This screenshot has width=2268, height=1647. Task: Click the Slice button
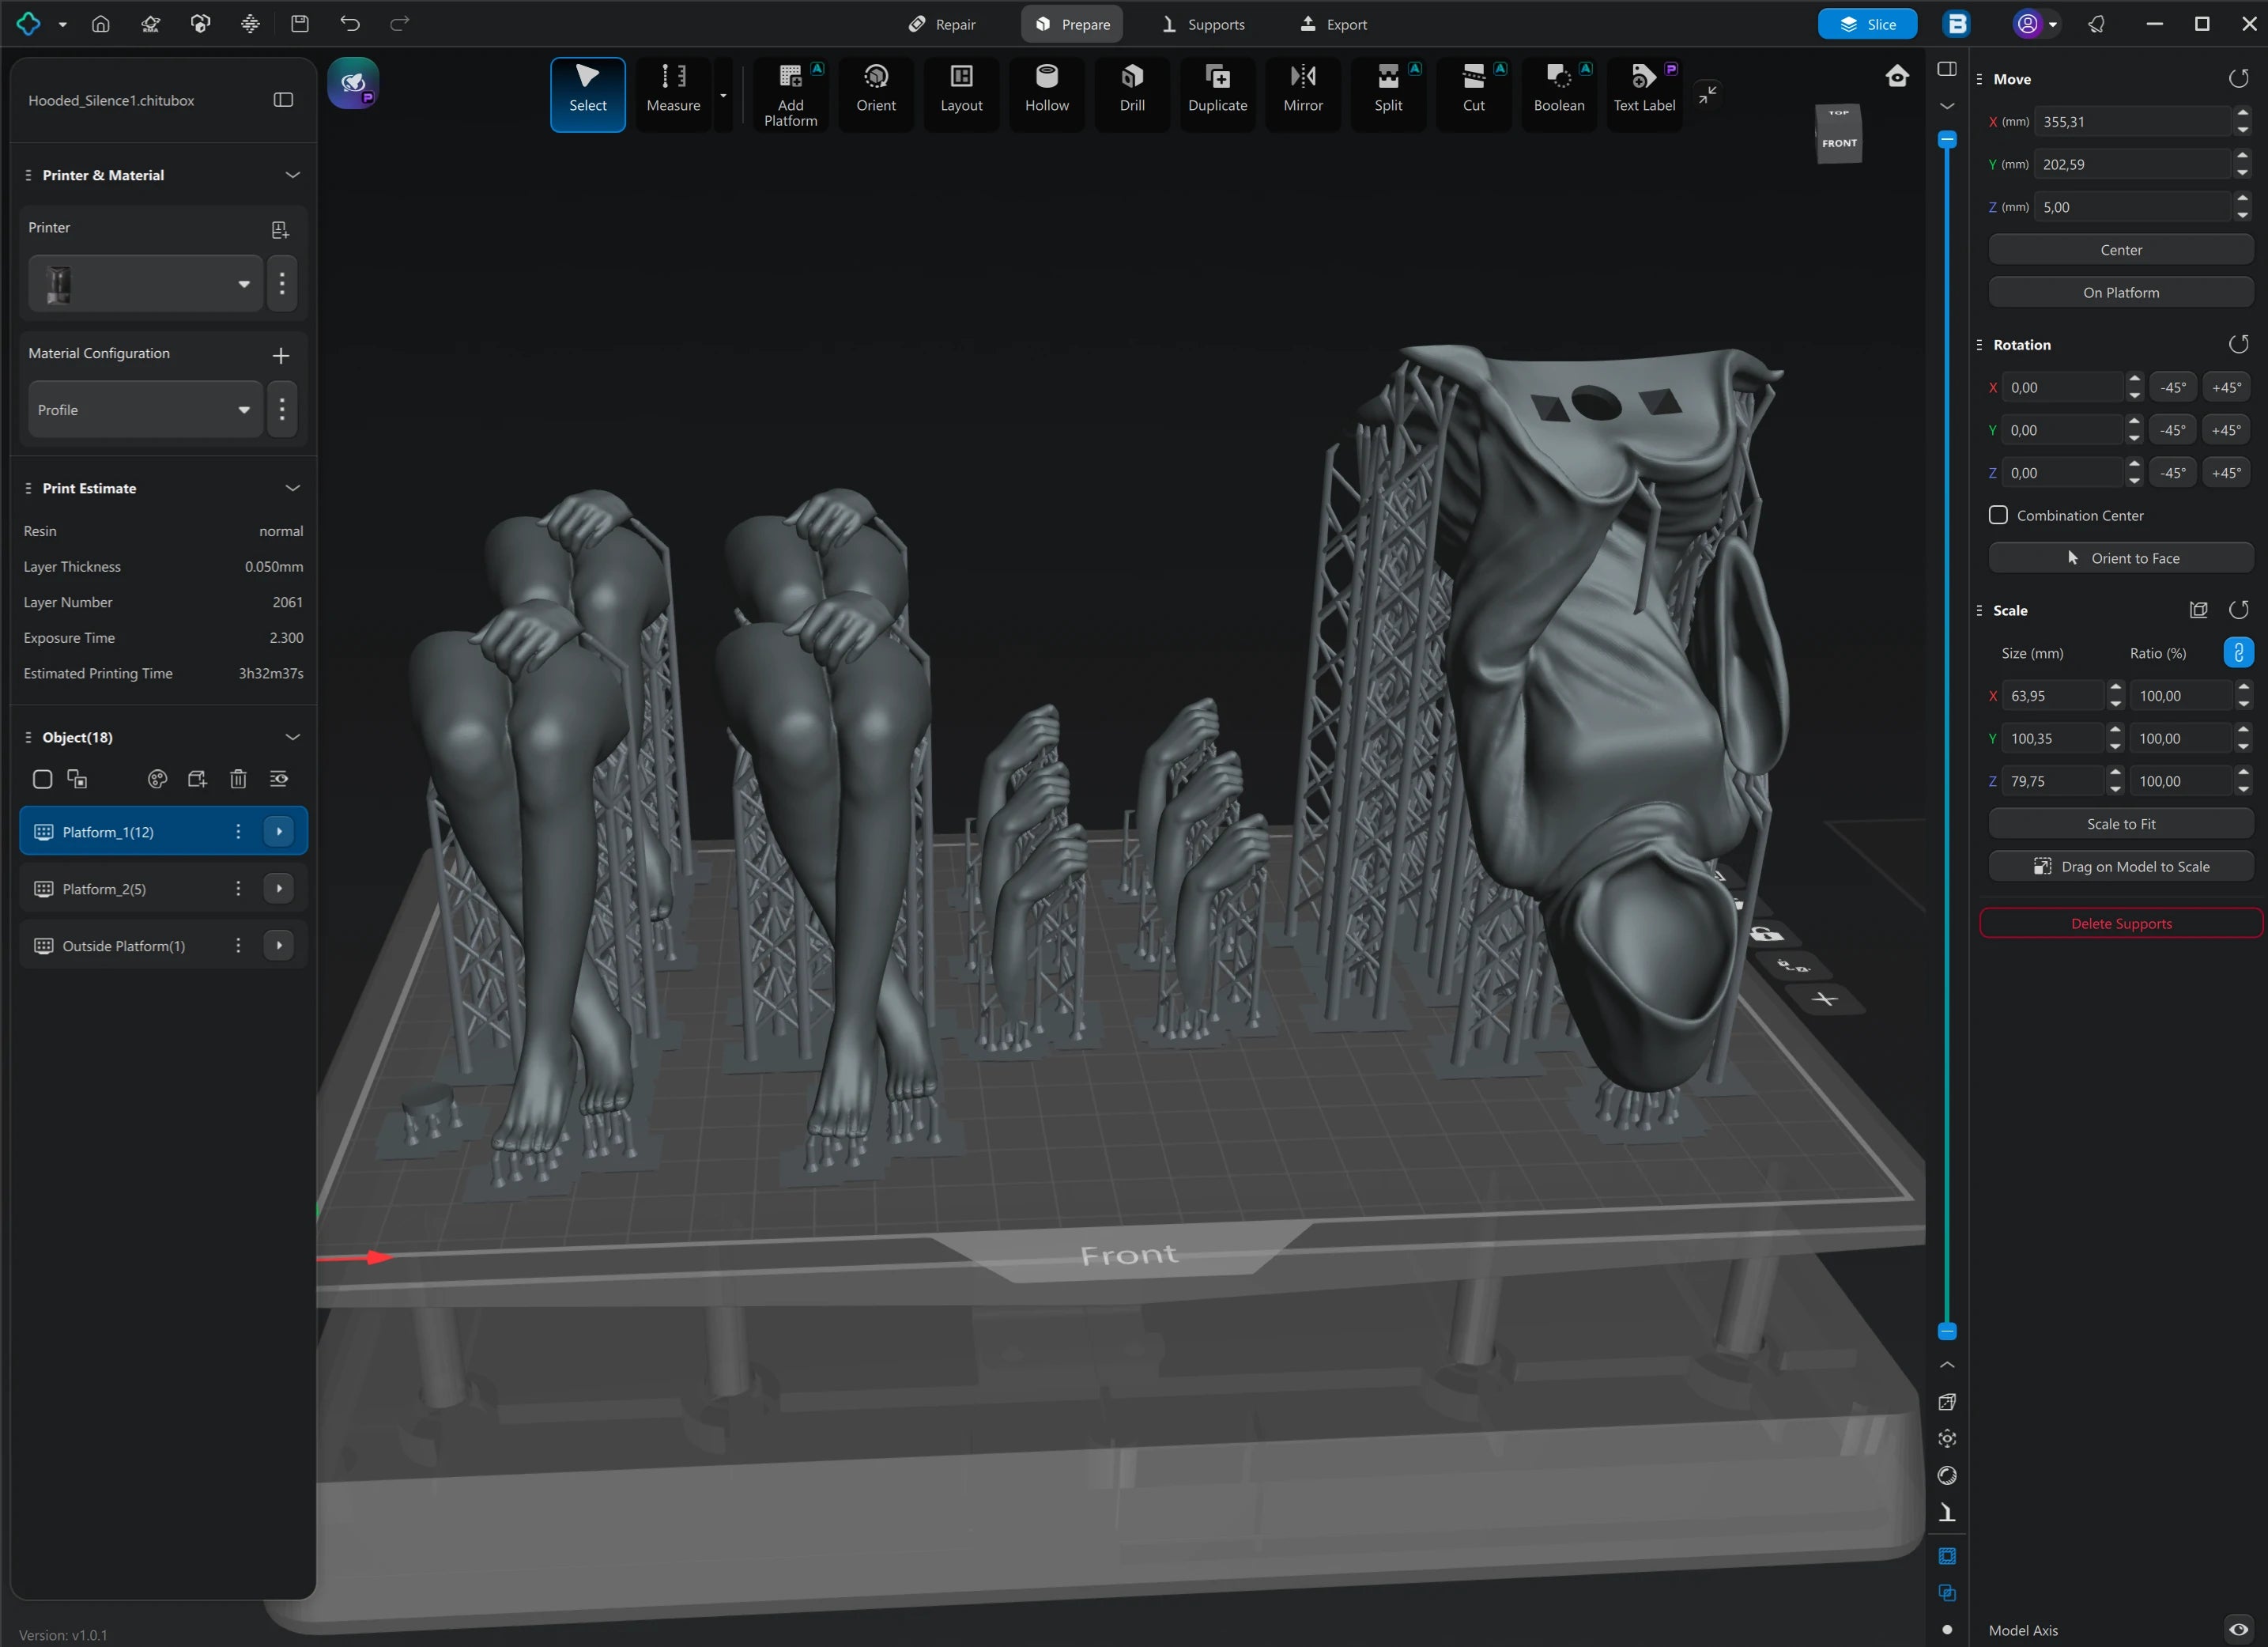(x=1866, y=24)
